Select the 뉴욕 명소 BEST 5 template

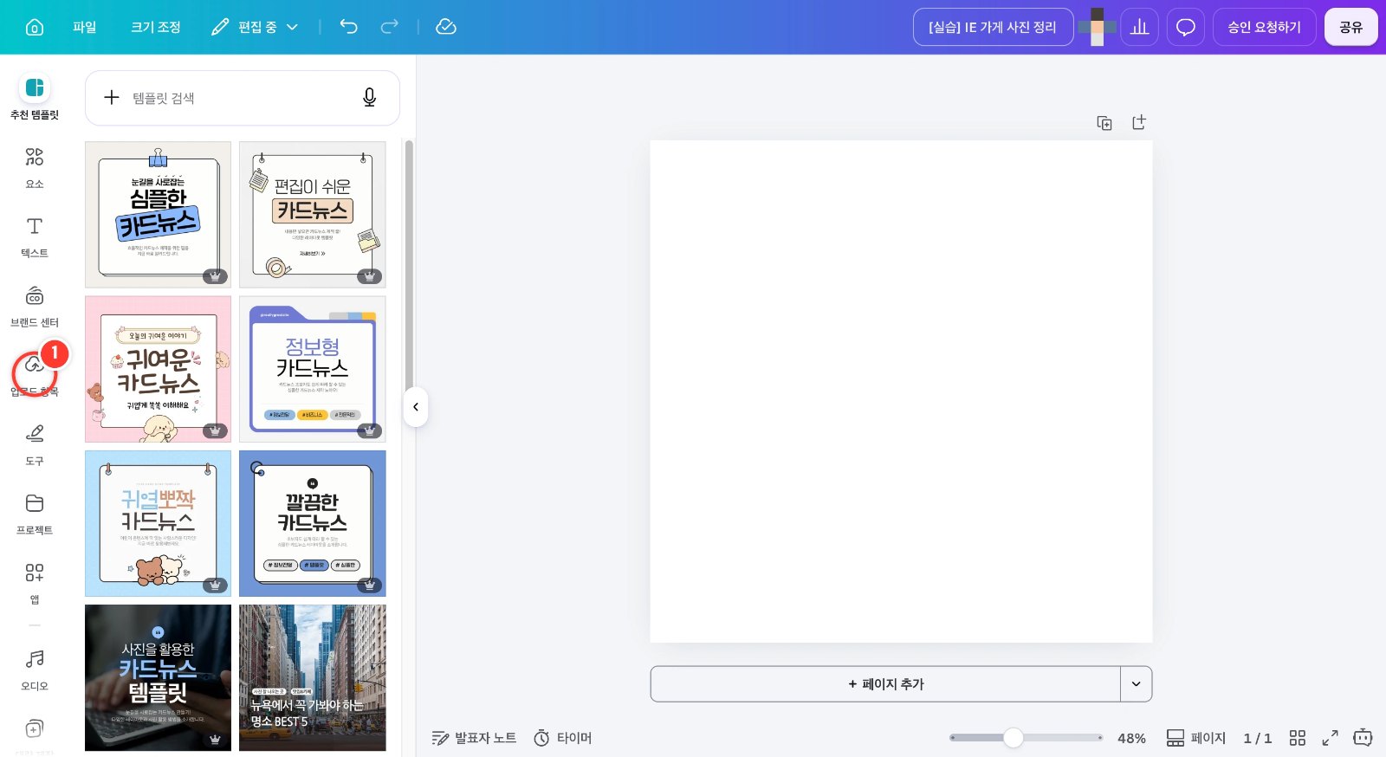pyautogui.click(x=312, y=677)
